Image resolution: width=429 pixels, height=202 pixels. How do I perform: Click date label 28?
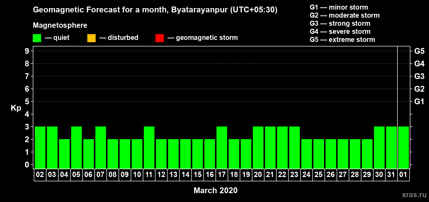coord(355,175)
